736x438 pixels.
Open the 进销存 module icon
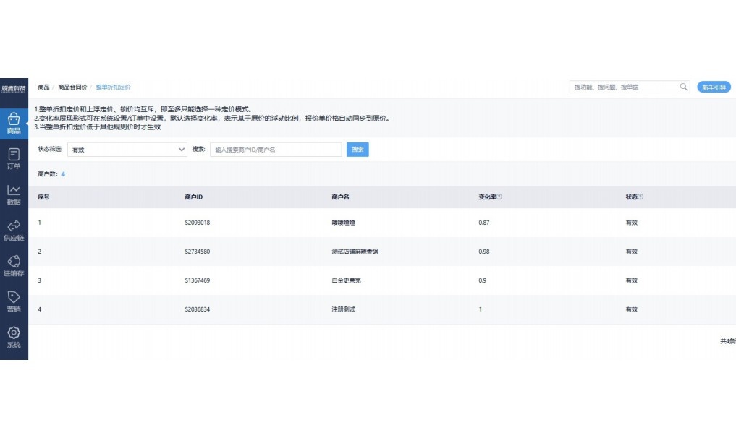pyautogui.click(x=14, y=265)
